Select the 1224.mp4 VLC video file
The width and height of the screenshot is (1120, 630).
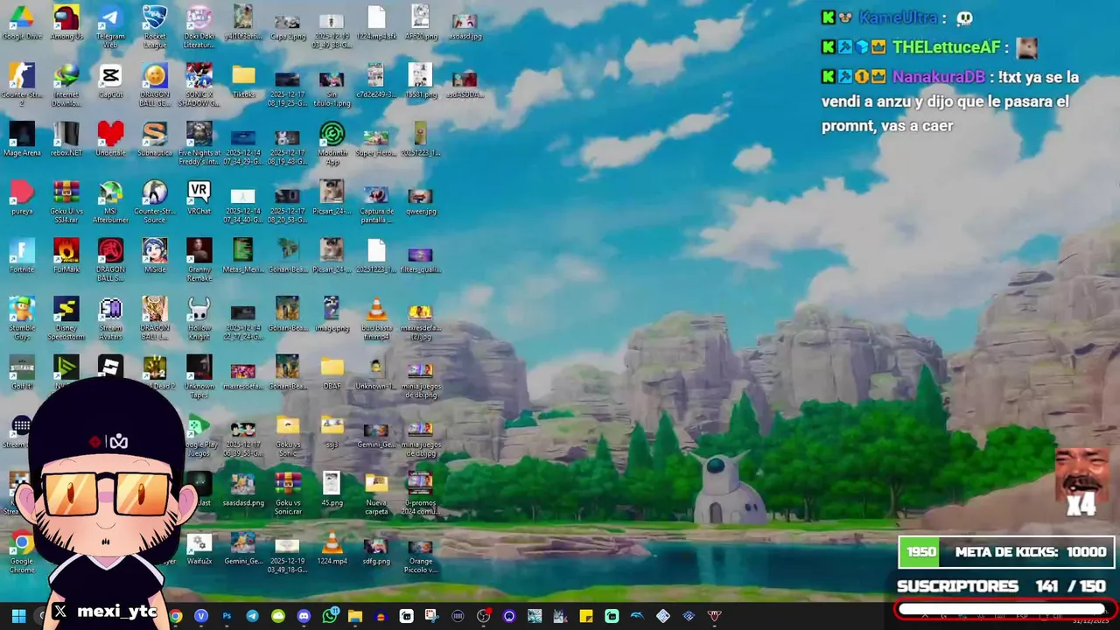click(332, 548)
